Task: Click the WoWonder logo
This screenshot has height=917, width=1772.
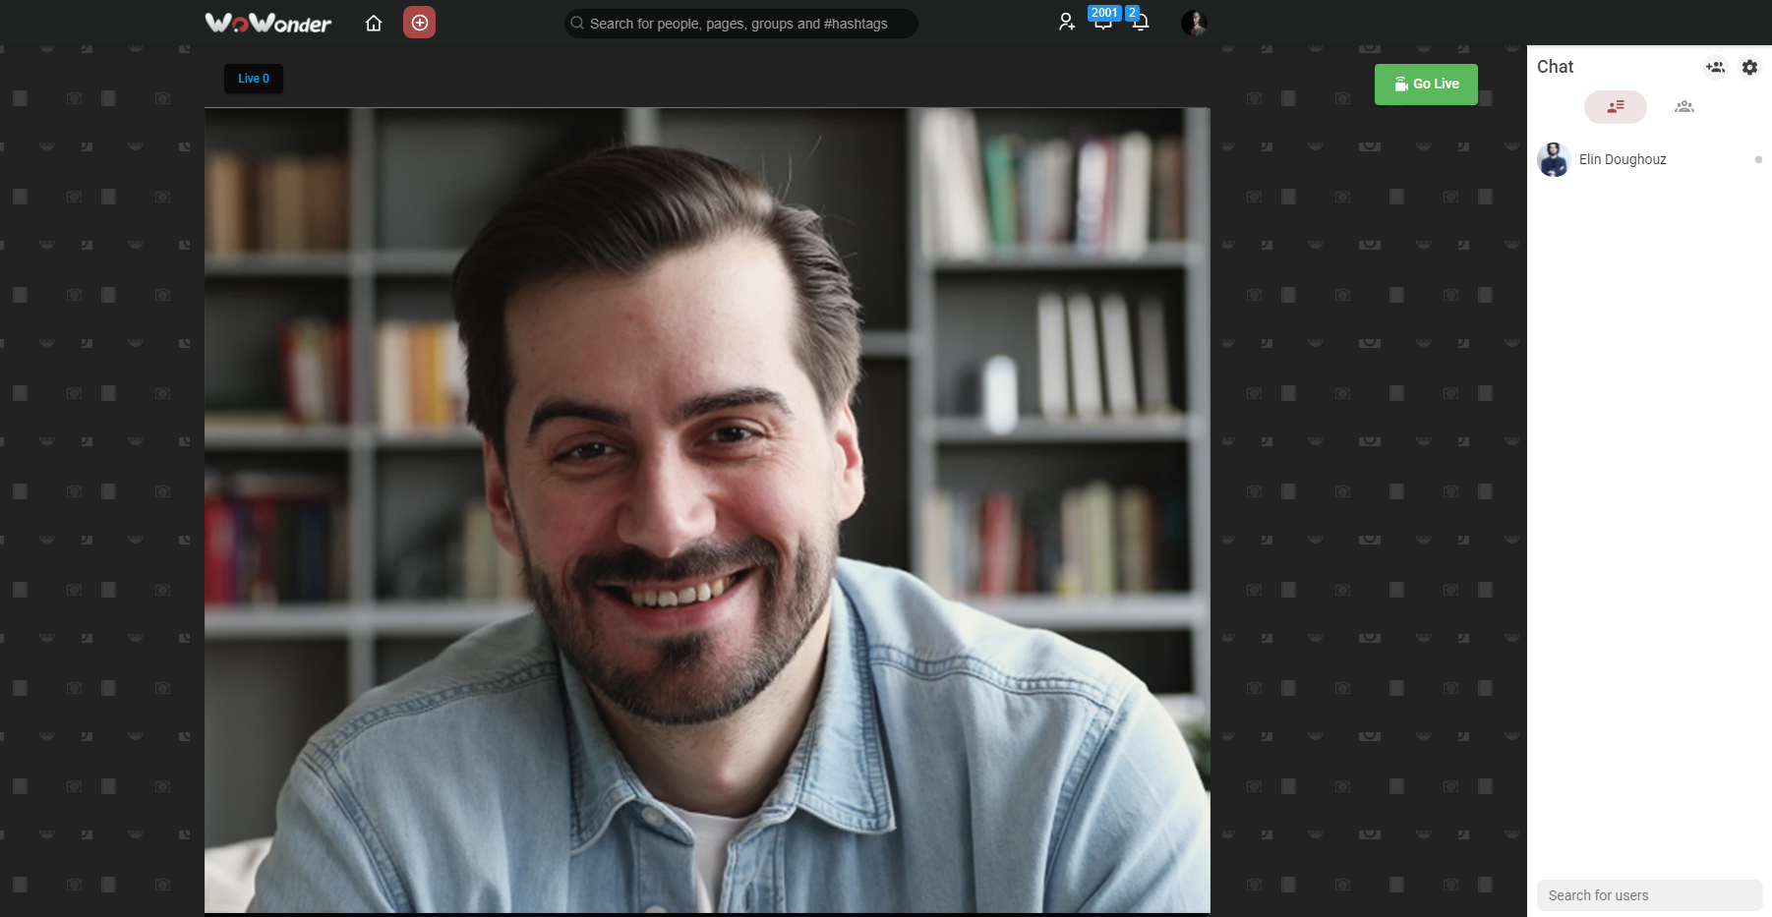Action: pos(267,23)
